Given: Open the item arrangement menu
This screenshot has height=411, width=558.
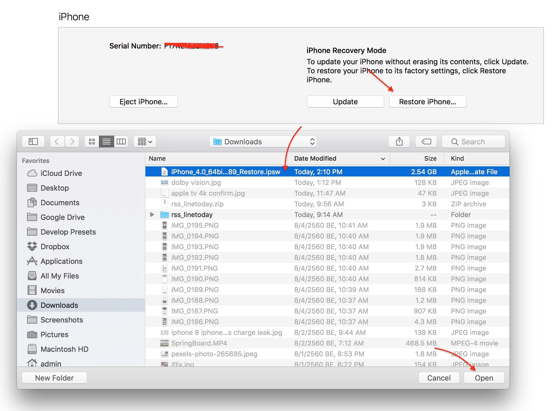Looking at the screenshot, I should 144,141.
